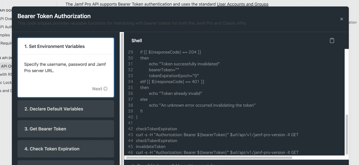Open step 3. Get Bearer Token
Image resolution: width=359 pixels, height=165 pixels.
coord(66,129)
